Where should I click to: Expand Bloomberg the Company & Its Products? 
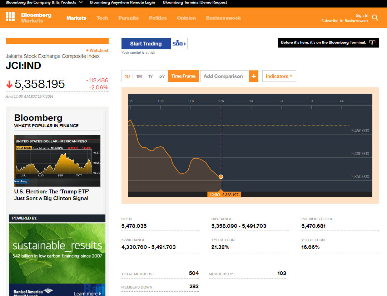pyautogui.click(x=44, y=3)
